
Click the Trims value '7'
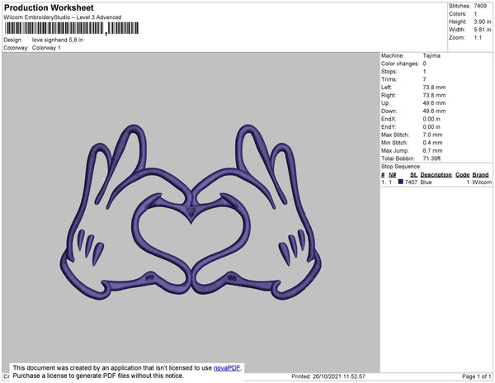point(424,79)
